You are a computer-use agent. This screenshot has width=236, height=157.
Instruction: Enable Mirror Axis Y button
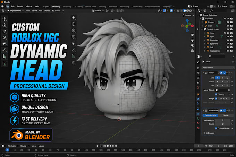(222, 78)
